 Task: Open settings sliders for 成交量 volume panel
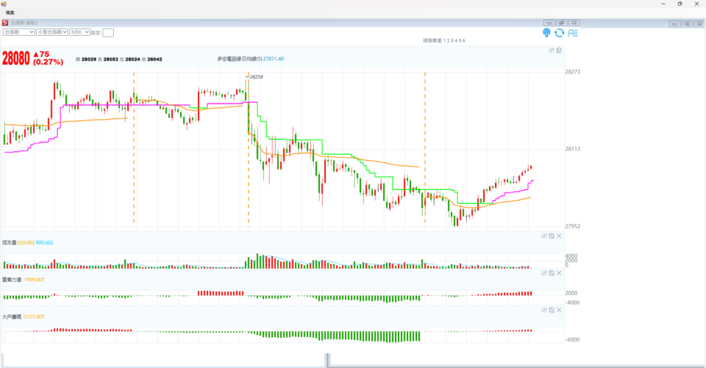(543, 236)
